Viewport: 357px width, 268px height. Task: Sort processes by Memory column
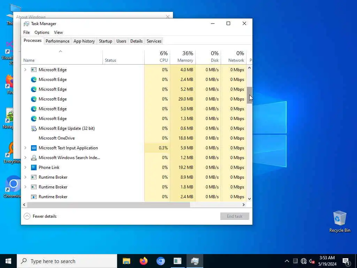[183, 57]
